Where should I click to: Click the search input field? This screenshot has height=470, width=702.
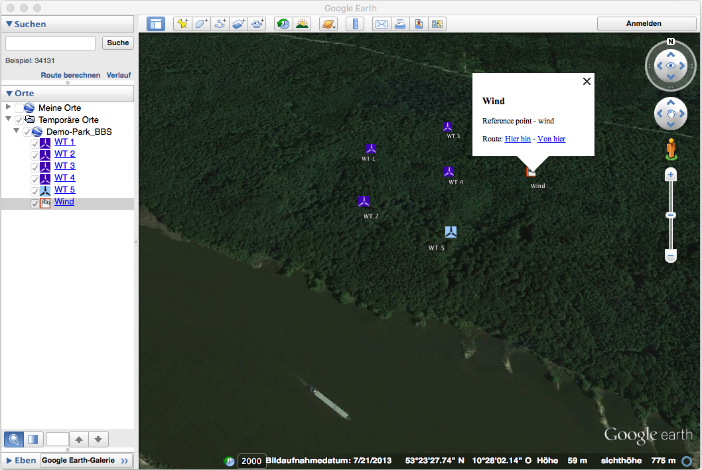(50, 43)
